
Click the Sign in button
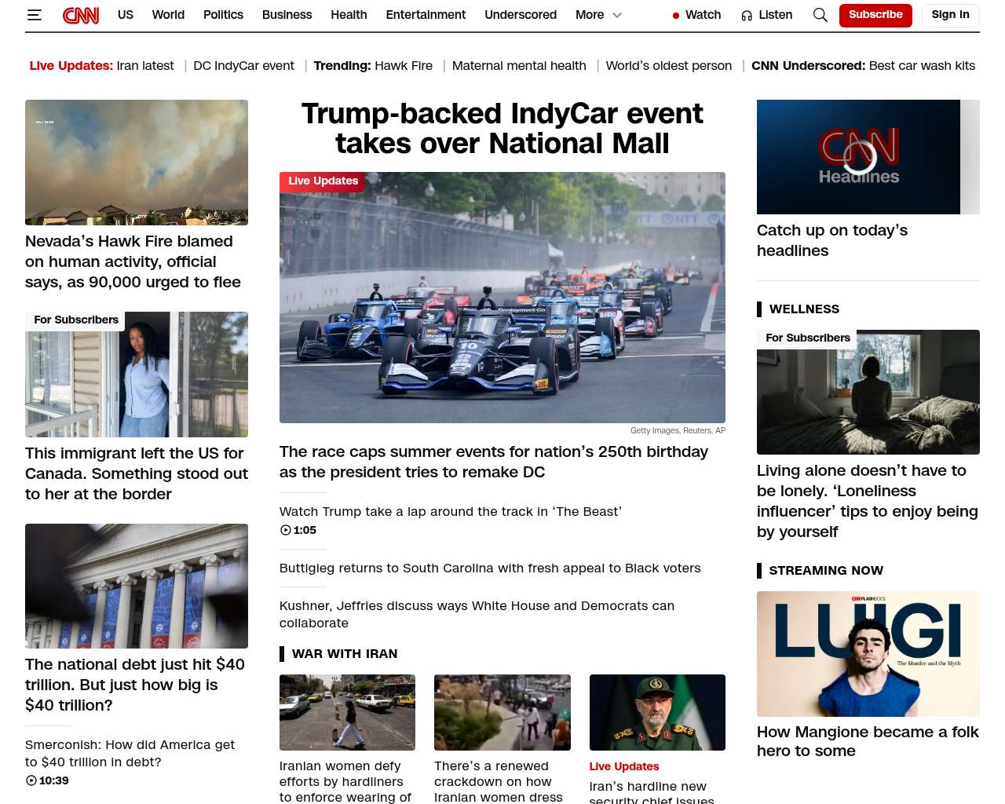pos(950,15)
